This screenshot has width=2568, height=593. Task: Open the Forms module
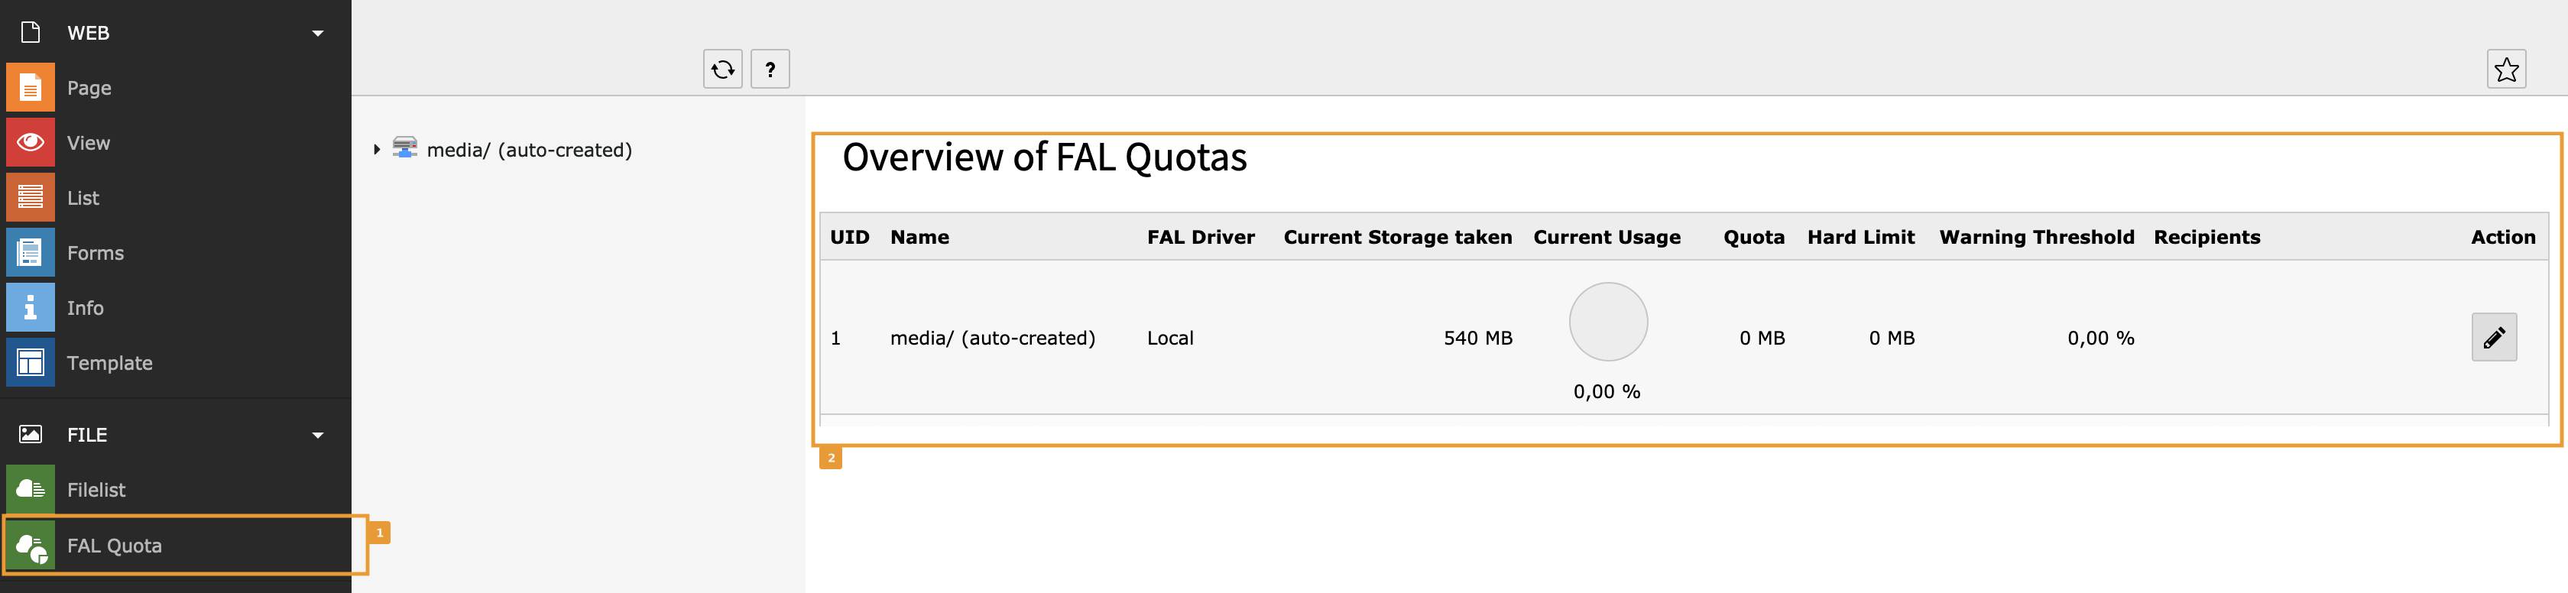(95, 253)
